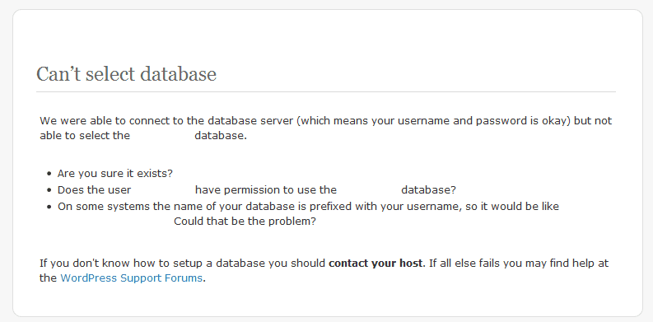
Task: Click the bold "contact your host" text
Action: (x=375, y=264)
